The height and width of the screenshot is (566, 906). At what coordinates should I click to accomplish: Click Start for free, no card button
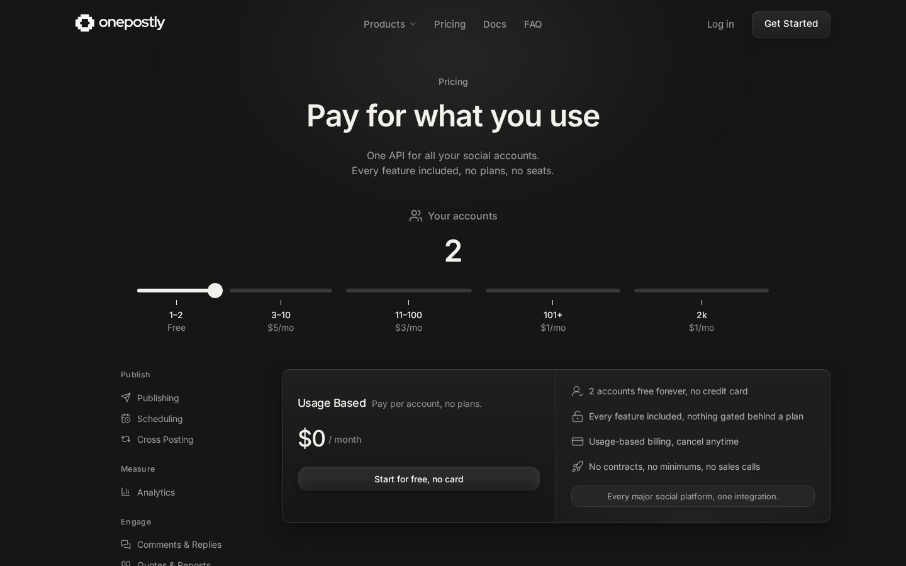coord(419,479)
